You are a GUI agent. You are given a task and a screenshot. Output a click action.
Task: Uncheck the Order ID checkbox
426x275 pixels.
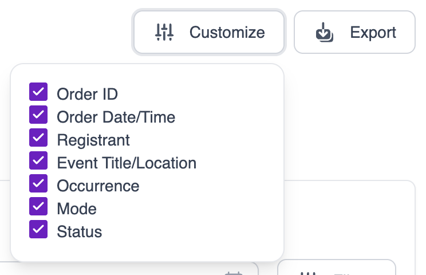click(38, 92)
